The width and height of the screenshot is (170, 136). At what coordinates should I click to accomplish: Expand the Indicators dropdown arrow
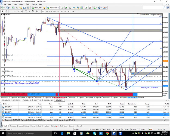pyautogui.click(x=96, y=8)
